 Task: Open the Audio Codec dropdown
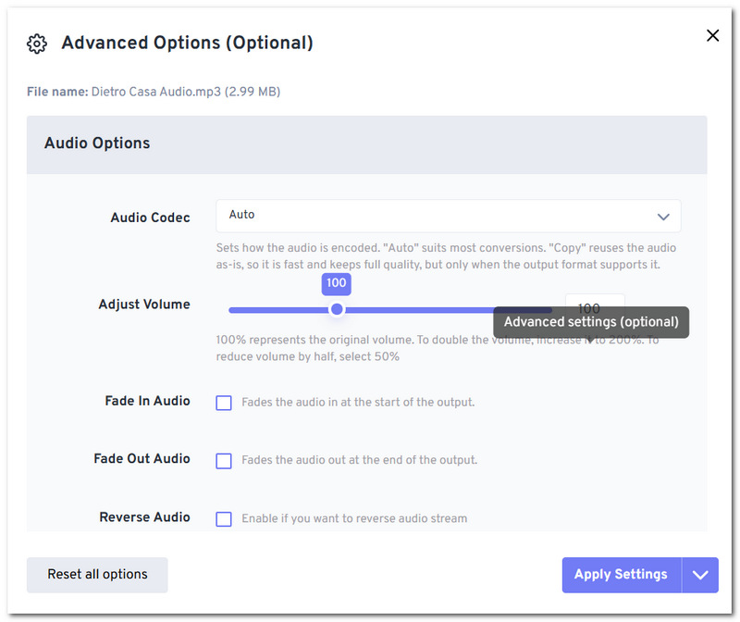coord(448,216)
